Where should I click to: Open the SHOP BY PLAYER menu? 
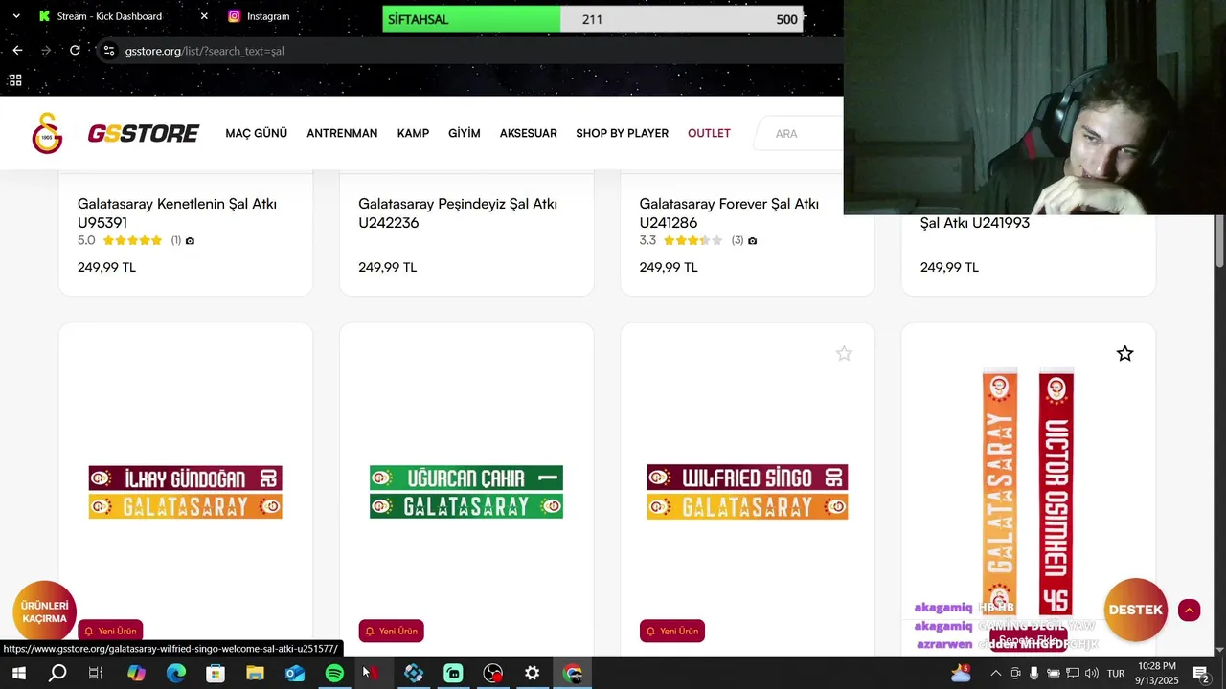coord(622,133)
